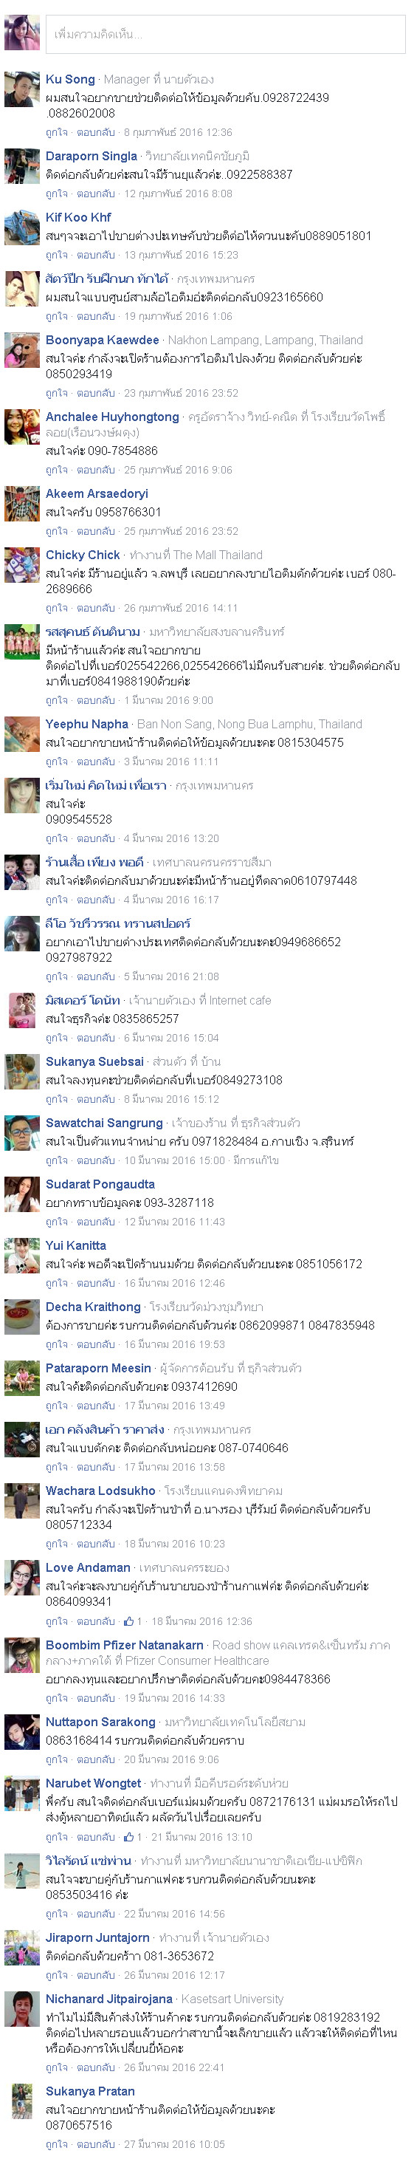Click the thumbs-up count on Love Andaman's comment
The height and width of the screenshot is (2159, 414).
(132, 1621)
